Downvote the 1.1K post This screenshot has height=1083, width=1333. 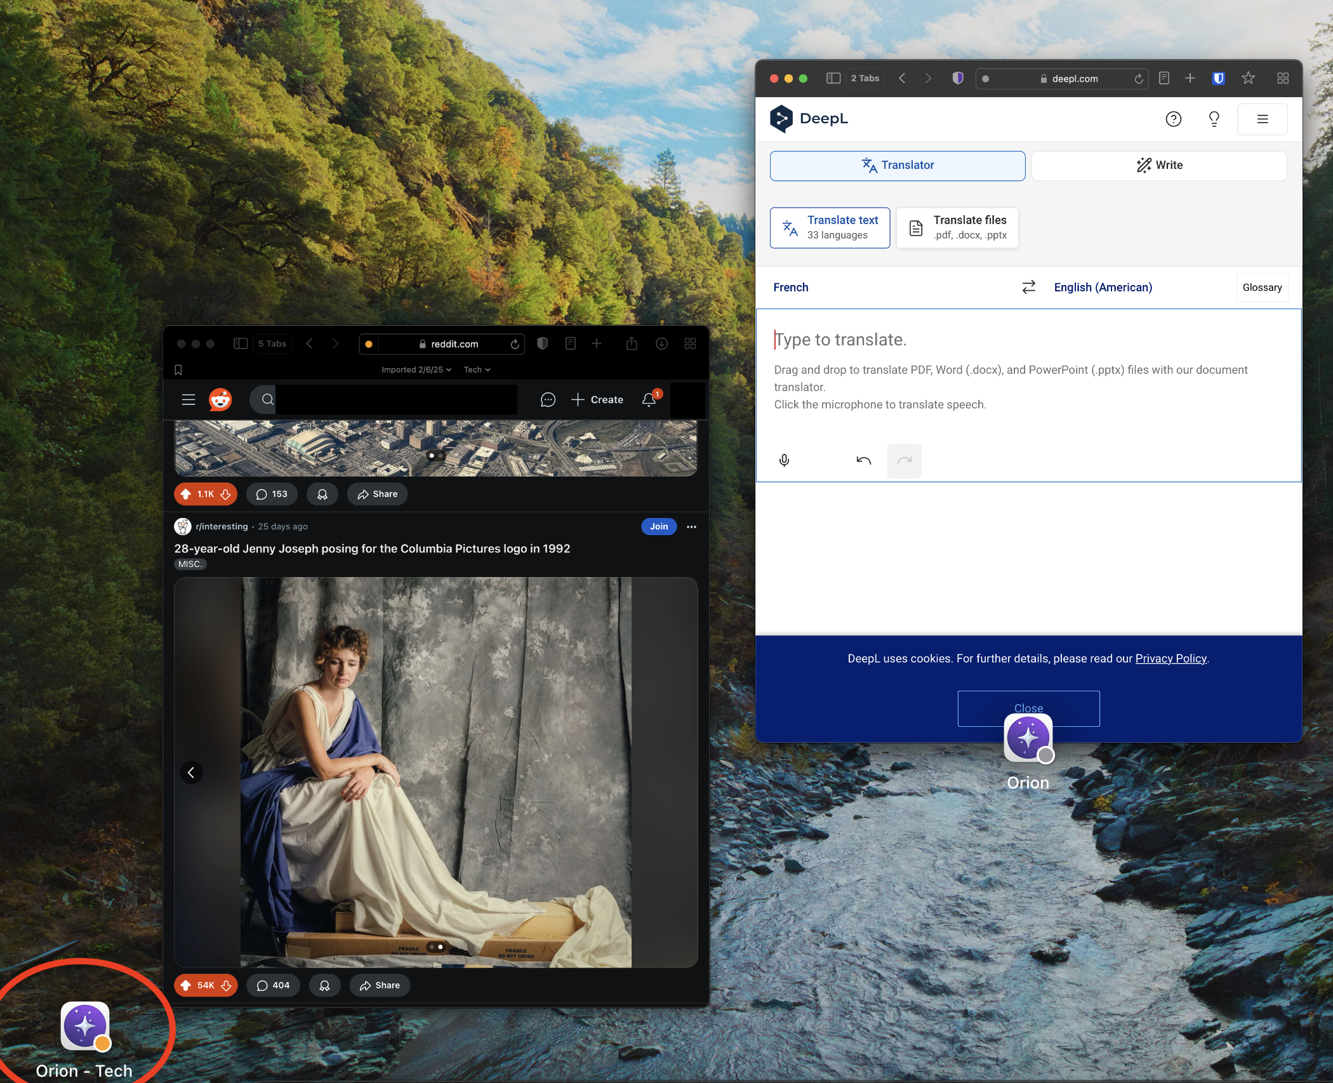[x=225, y=494]
